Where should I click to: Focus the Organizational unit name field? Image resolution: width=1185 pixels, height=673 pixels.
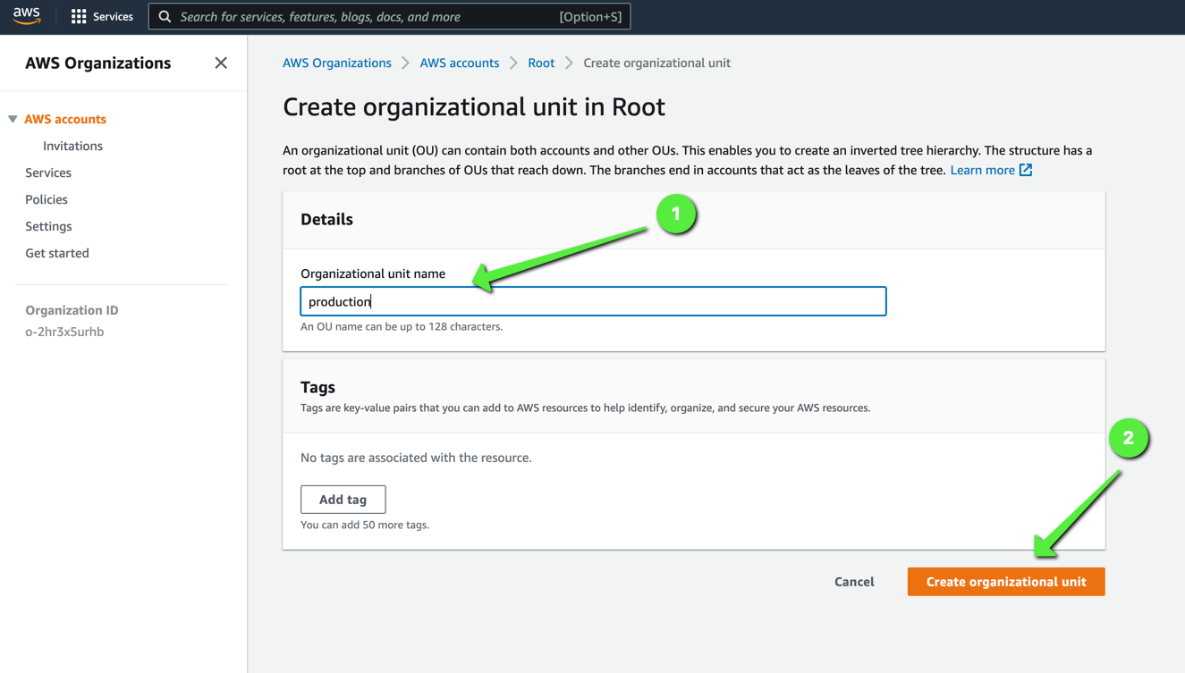tap(593, 301)
